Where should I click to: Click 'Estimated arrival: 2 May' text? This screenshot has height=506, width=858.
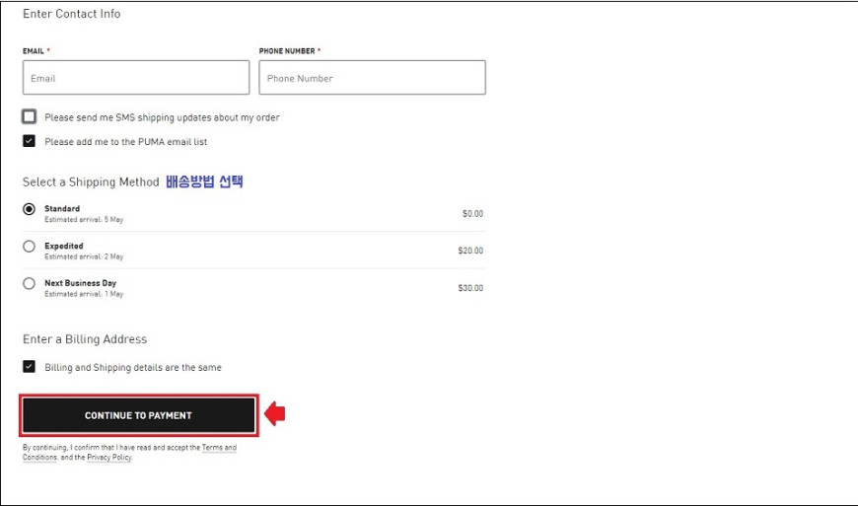pyautogui.click(x=84, y=256)
